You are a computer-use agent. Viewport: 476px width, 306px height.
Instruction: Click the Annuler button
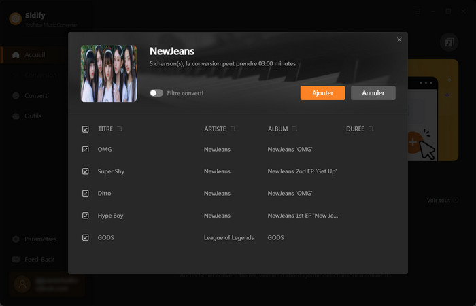pos(373,93)
